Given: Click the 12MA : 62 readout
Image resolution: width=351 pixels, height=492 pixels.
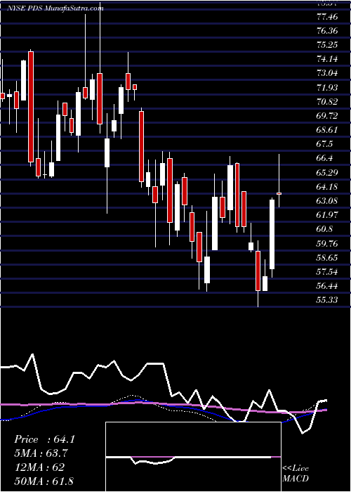Looking at the screenshot, I should 39,467.
